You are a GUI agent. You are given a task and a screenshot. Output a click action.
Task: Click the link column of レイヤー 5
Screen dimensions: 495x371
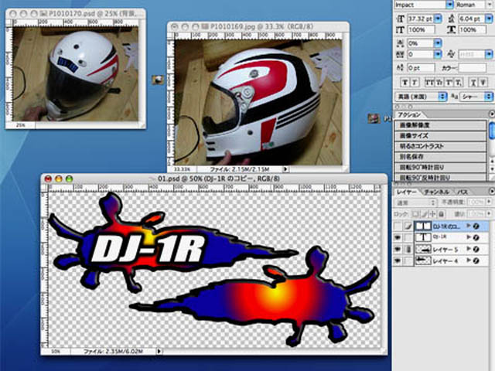tap(408, 250)
